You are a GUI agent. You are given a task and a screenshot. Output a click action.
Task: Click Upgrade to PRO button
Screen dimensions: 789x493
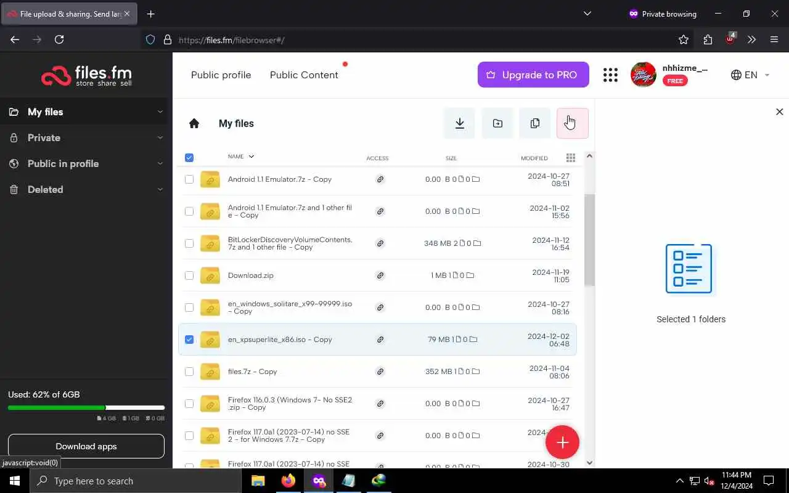(x=533, y=75)
